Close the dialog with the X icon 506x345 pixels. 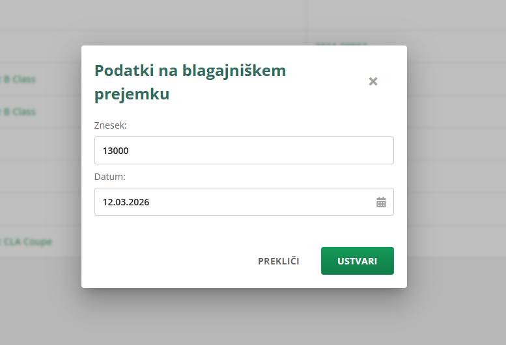click(373, 81)
